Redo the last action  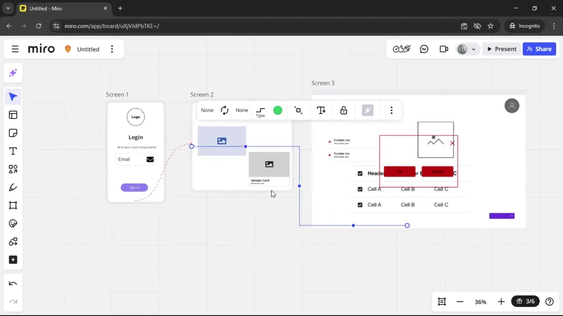coord(13,302)
